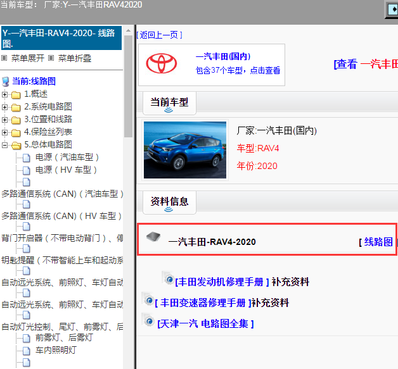Click the computer icon next to 当前:线路图
This screenshot has width=398, height=369.
point(5,82)
